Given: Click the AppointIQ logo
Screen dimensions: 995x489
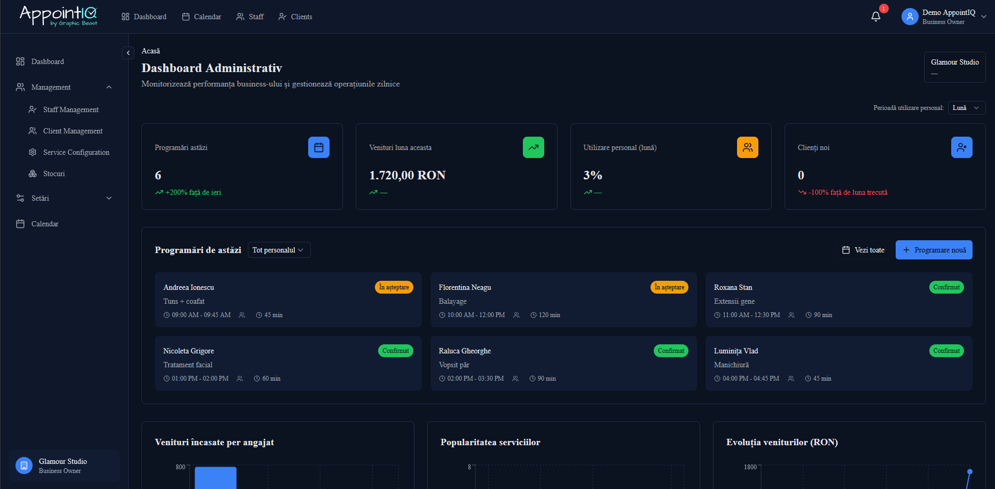Looking at the screenshot, I should pos(58,15).
